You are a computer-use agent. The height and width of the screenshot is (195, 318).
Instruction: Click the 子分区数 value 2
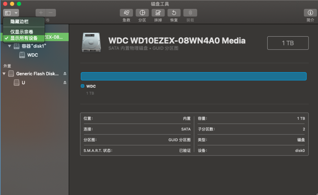point(304,129)
